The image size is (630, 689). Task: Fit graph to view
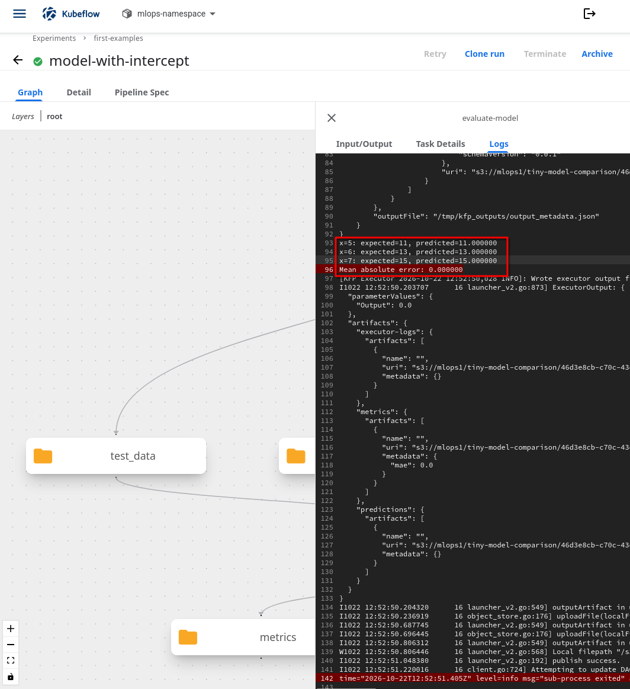(x=11, y=661)
